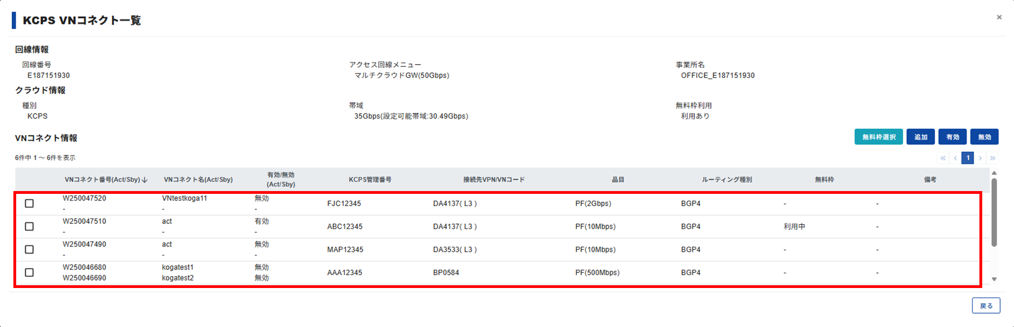Sort by VNコネクト番号 column arrow
The width and height of the screenshot is (1014, 327).
pyautogui.click(x=145, y=180)
